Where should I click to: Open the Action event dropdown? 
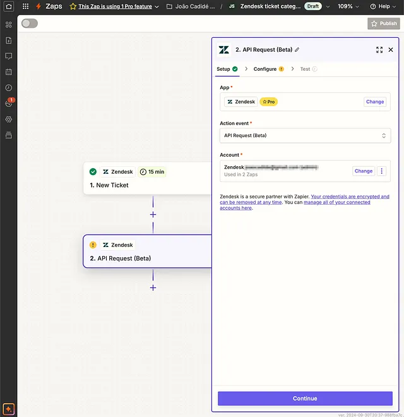(x=305, y=136)
